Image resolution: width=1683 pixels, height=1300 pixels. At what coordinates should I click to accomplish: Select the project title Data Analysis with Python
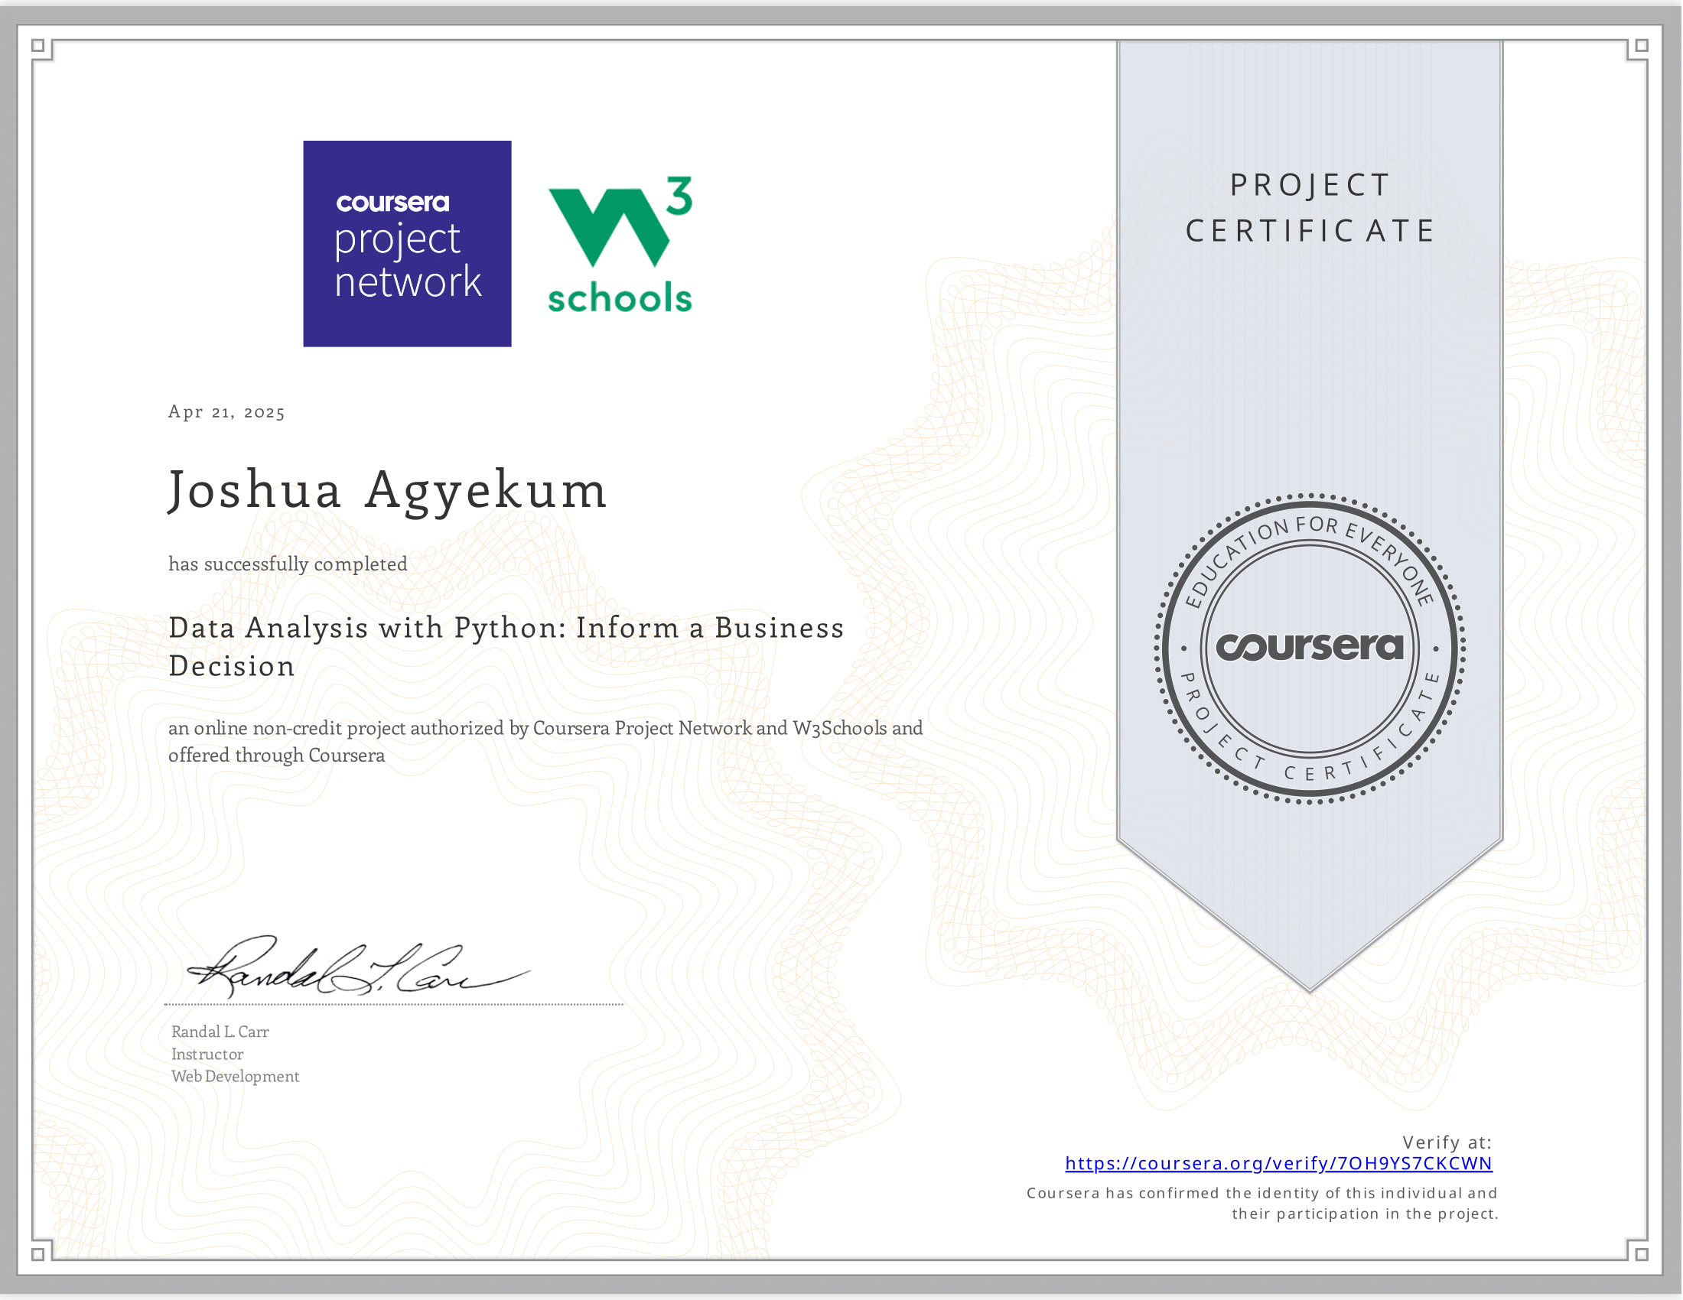(x=506, y=646)
